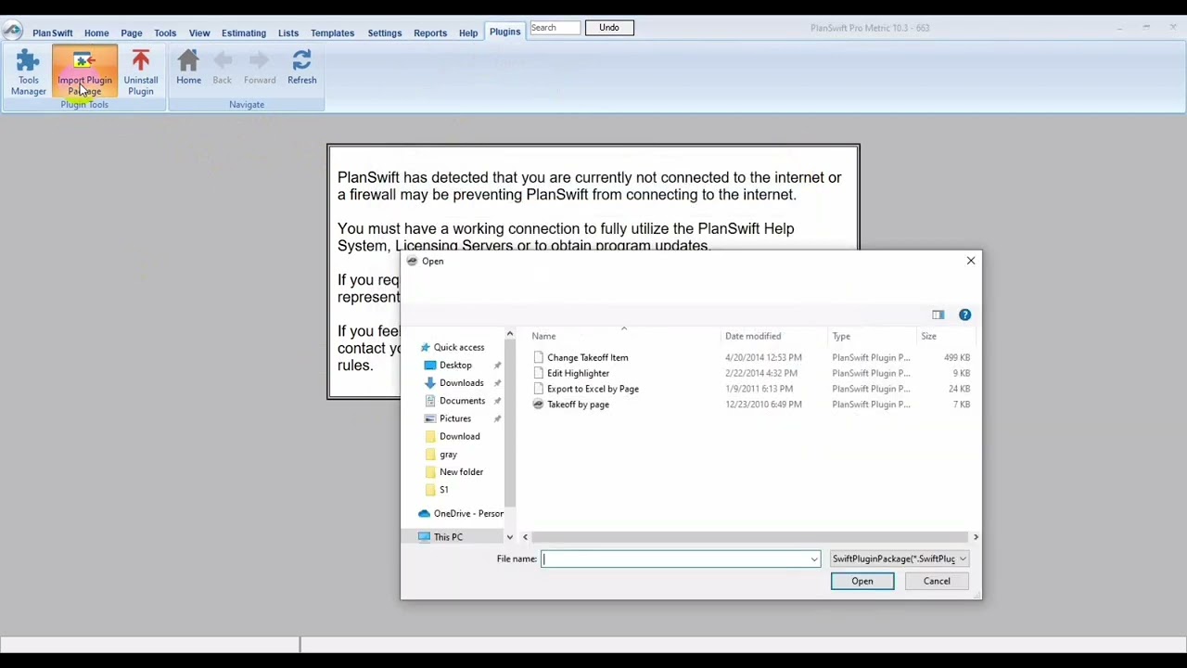Screen dimensions: 1187x668
Task: Open the Templates tab
Action: 332,33
